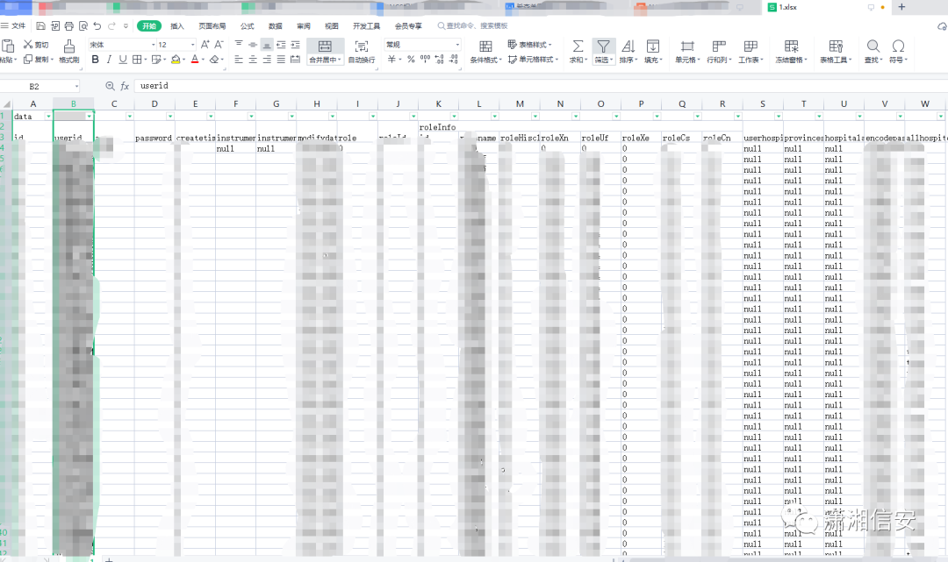Toggle align left
Viewport: 948px width, 562px height.
click(x=239, y=59)
